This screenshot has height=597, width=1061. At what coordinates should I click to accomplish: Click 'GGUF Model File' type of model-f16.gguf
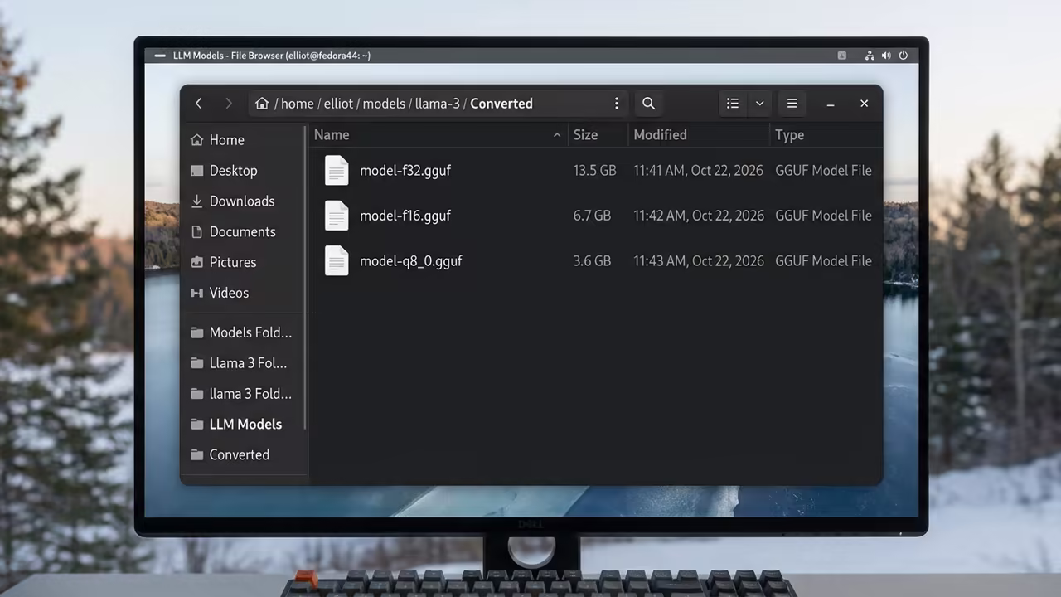pos(823,216)
